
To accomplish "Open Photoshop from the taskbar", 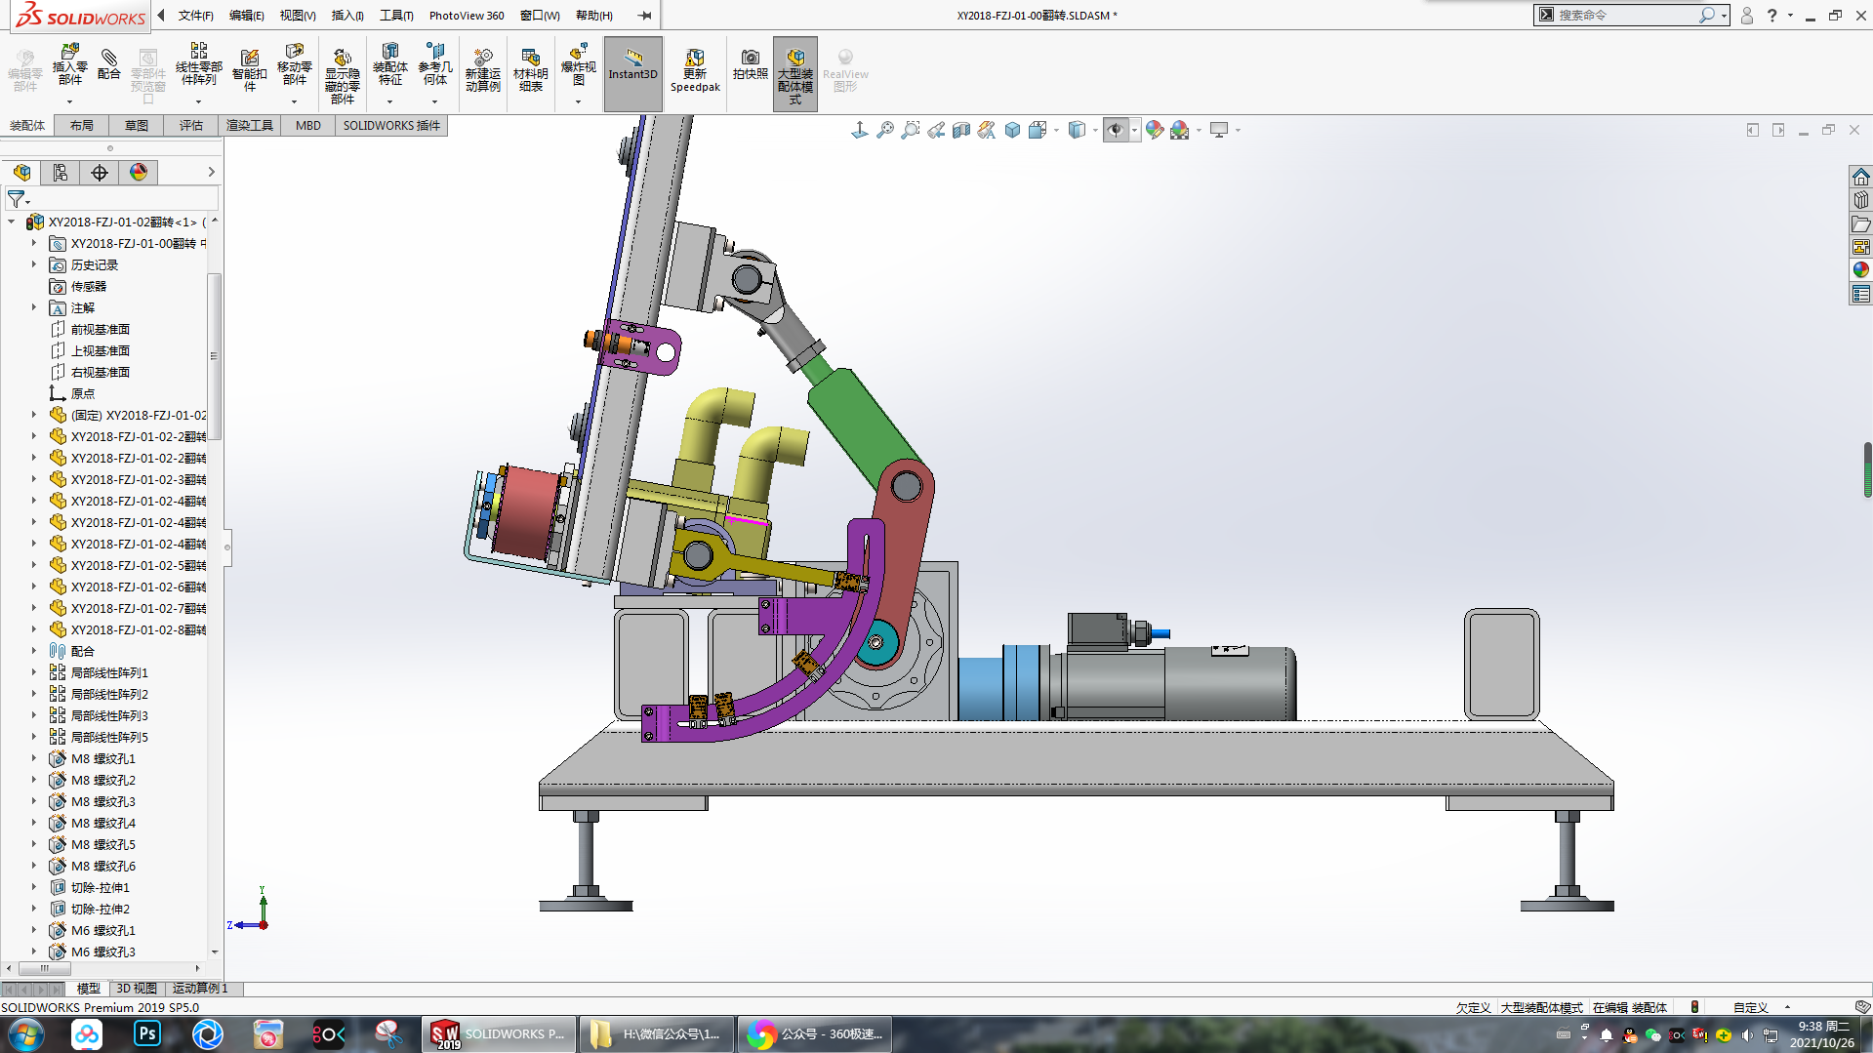I will tap(146, 1033).
